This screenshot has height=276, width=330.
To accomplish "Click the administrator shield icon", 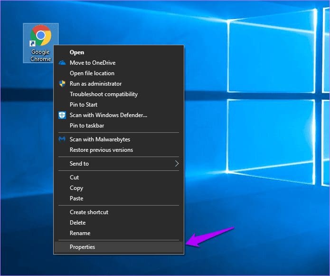I will tap(62, 84).
